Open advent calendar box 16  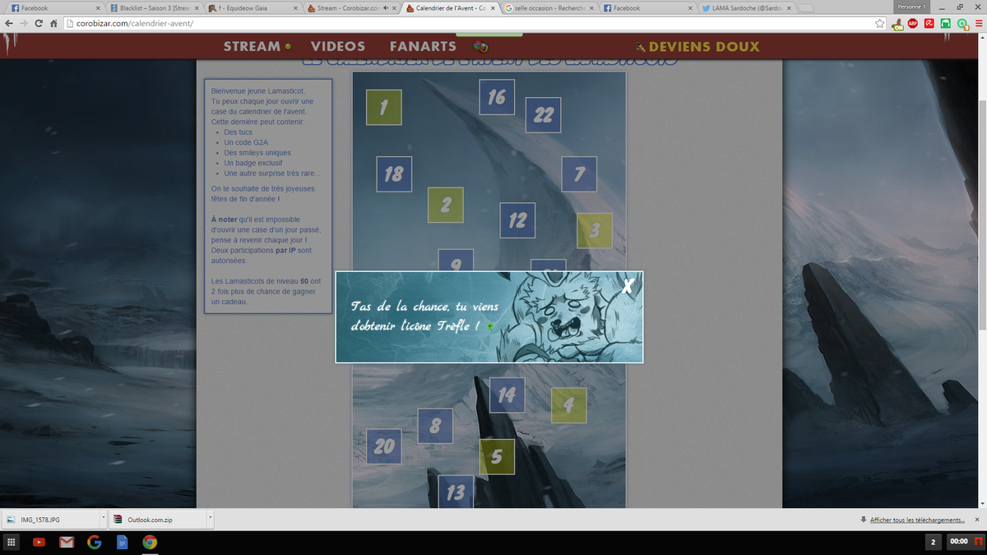497,97
